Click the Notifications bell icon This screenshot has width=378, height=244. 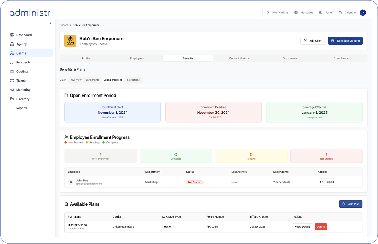[x=268, y=13]
